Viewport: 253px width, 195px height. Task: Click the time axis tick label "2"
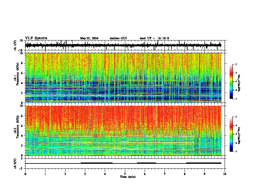pos(65,174)
